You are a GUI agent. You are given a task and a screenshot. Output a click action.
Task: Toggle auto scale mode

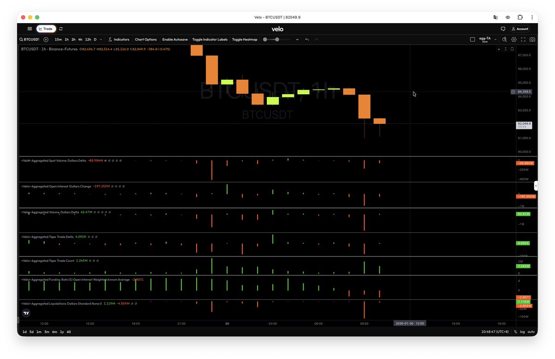pos(531,332)
